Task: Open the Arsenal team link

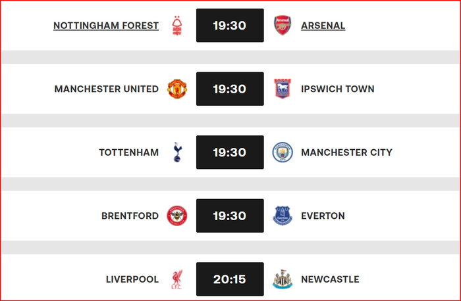Action: point(323,26)
